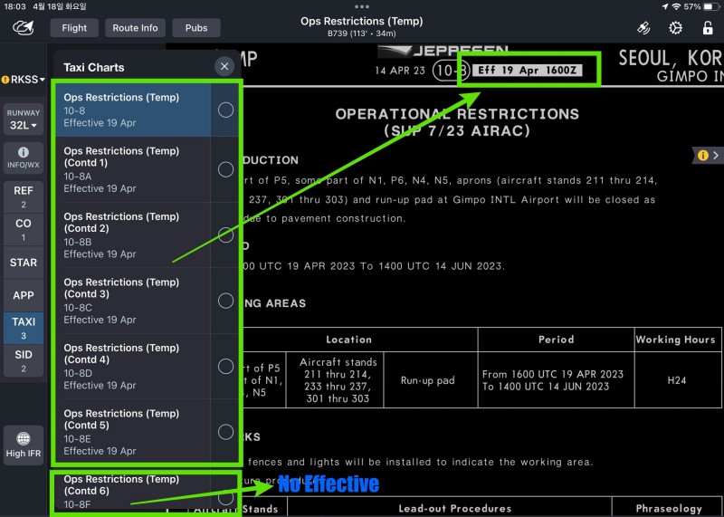Screen dimensions: 724x517
Task: Open the Route Info button
Action: point(135,28)
